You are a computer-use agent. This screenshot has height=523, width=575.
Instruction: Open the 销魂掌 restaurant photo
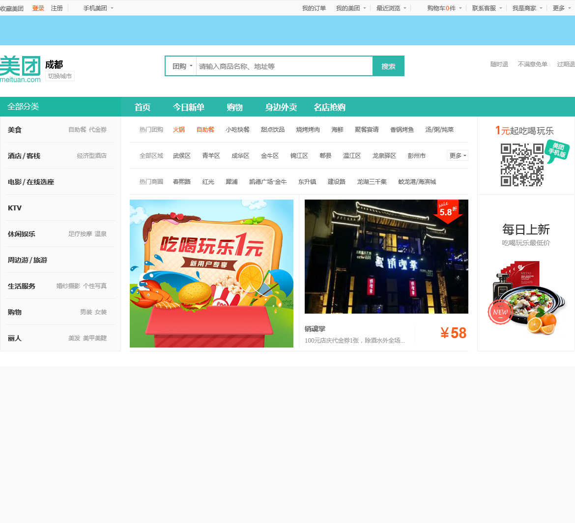click(386, 257)
